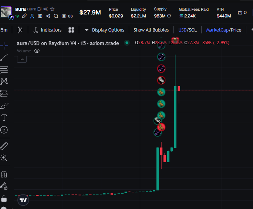Open the Indicators menu

[47, 30]
